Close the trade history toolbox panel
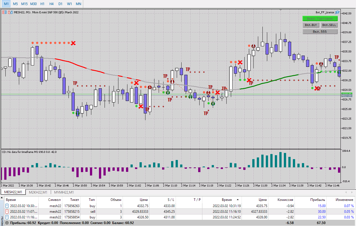 click(2, 198)
